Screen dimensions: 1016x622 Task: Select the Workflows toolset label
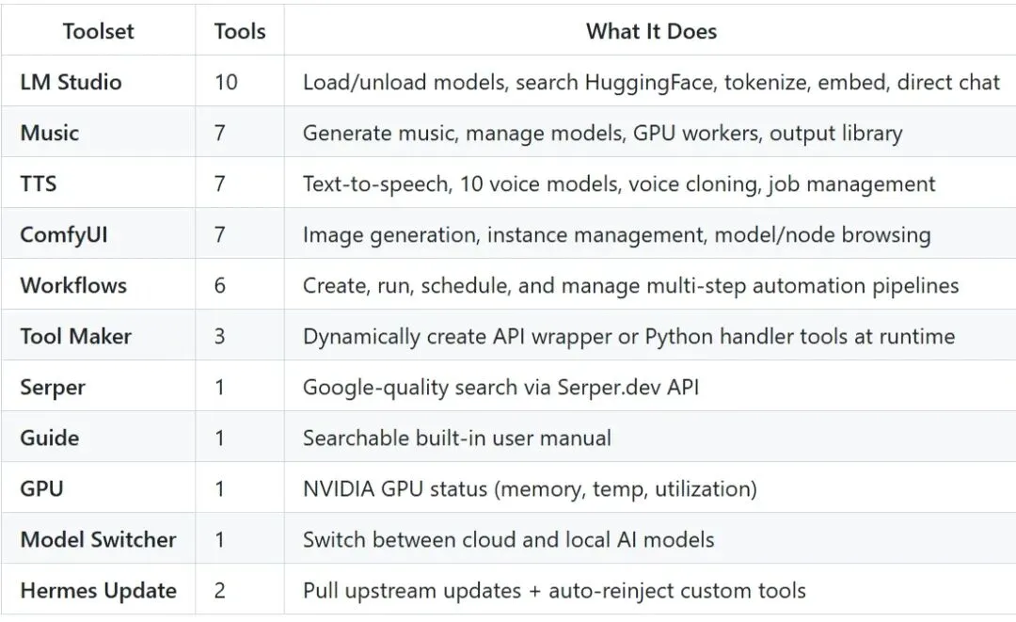coord(73,285)
